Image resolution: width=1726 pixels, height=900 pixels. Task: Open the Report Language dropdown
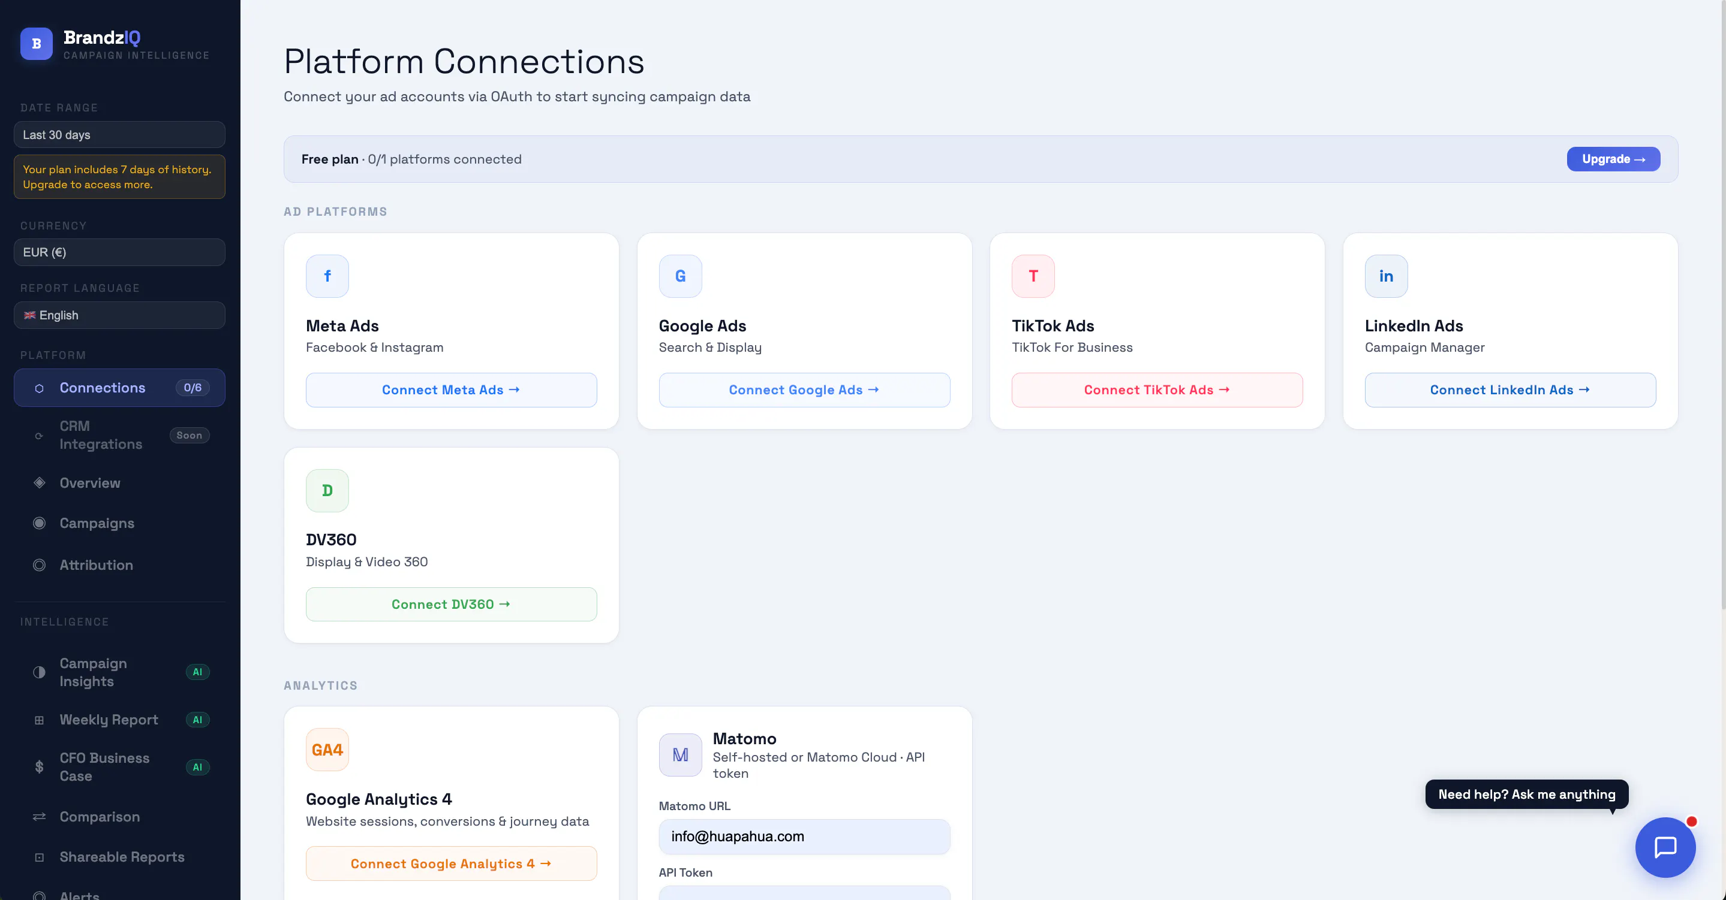(119, 315)
